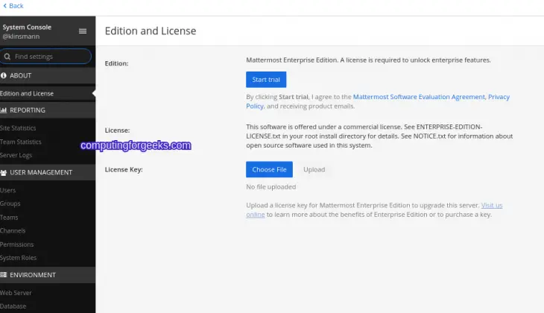544x313 pixels.
Task: Click Choose File for license key
Action: pos(269,170)
